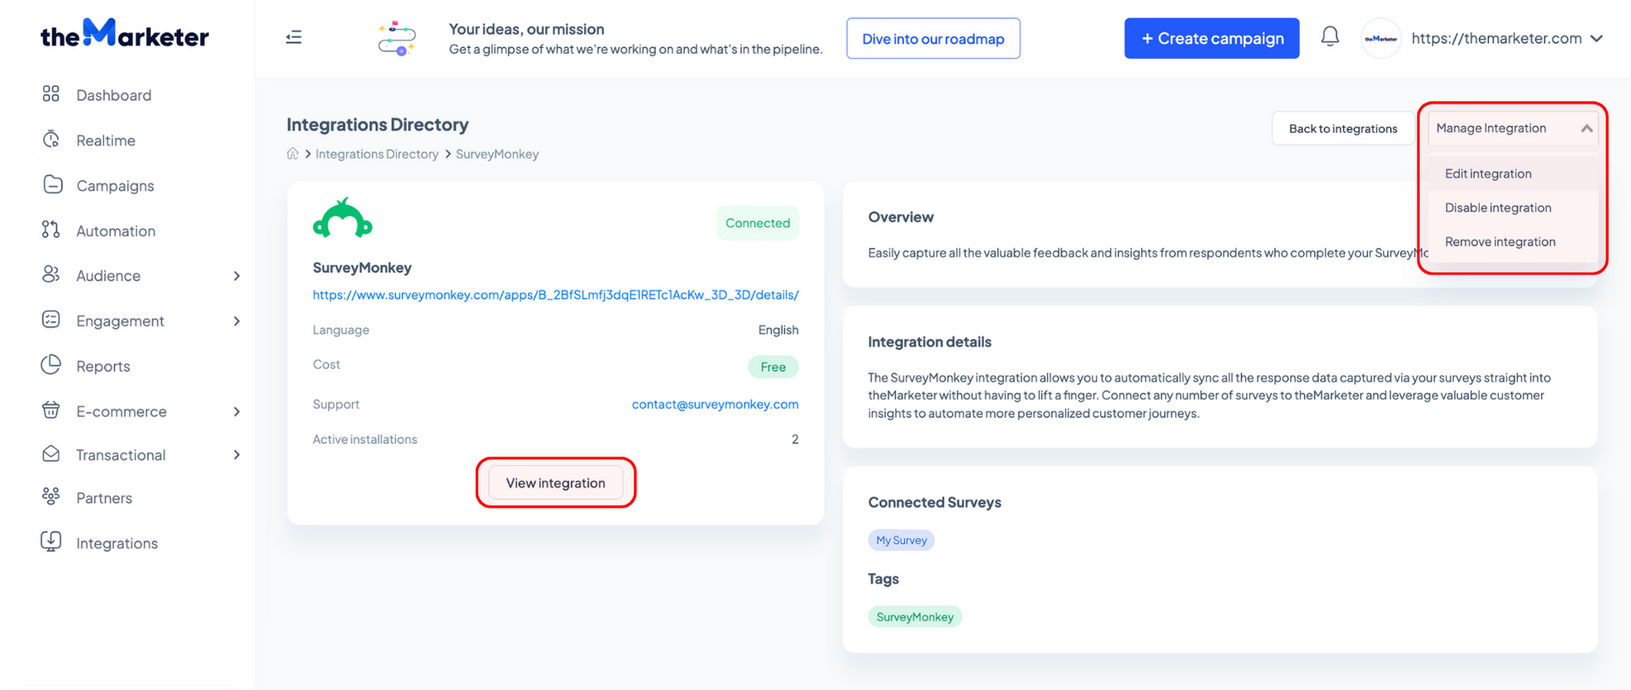The image size is (1631, 690).
Task: Choose Edit integration from the menu
Action: (x=1512, y=174)
